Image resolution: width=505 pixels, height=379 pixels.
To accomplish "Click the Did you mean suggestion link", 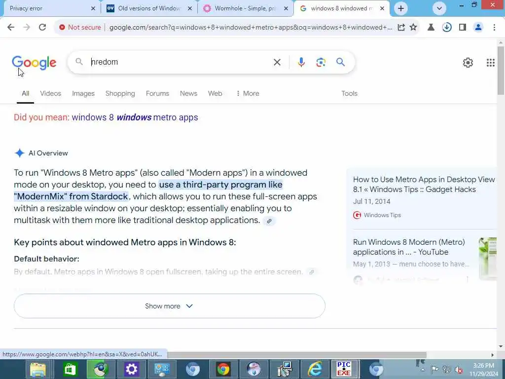I will (x=135, y=117).
